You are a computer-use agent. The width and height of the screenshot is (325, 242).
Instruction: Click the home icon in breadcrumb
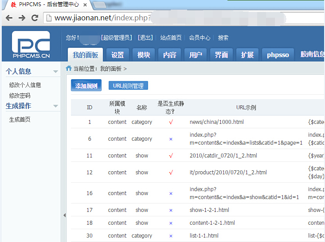click(69, 68)
